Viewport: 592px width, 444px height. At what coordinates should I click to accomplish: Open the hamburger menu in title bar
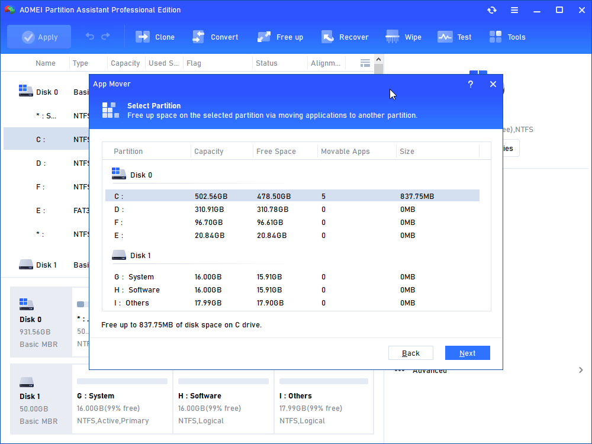(x=514, y=10)
